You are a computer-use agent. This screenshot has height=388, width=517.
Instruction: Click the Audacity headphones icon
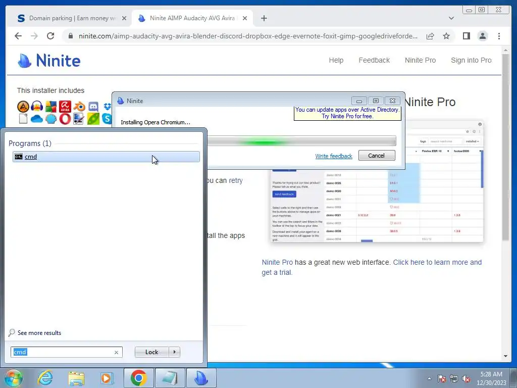pyautogui.click(x=37, y=107)
